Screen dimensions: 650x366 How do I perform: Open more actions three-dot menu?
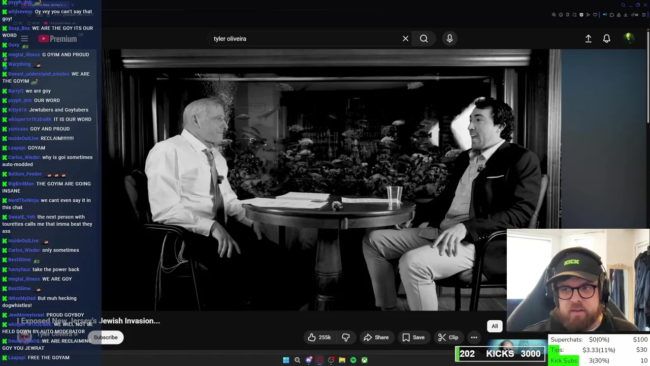474,338
